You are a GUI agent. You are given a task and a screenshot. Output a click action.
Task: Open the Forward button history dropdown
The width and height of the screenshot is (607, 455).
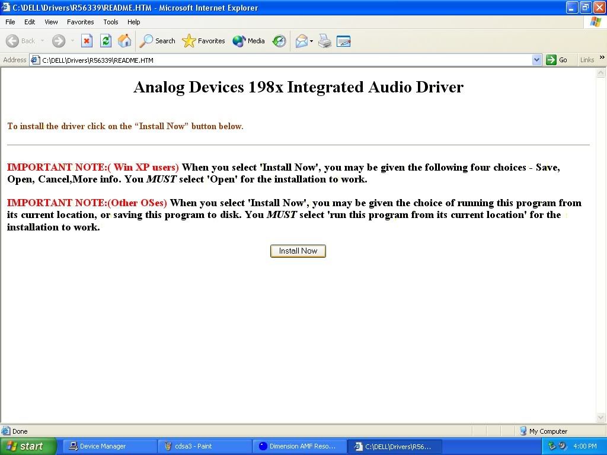pos(72,41)
